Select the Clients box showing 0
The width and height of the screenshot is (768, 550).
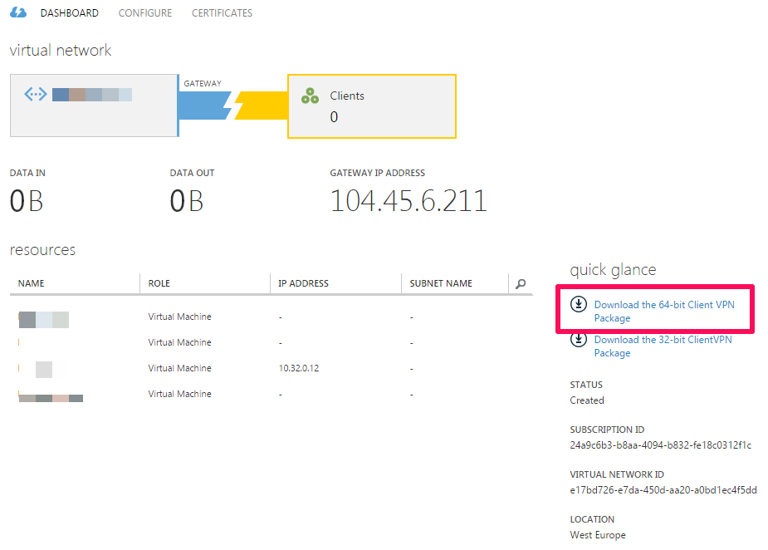pyautogui.click(x=371, y=106)
